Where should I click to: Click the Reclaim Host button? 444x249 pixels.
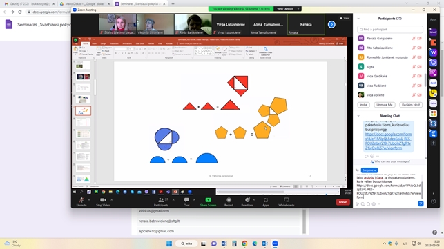click(x=411, y=105)
